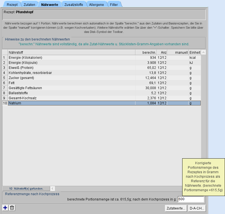Screen dimensions: 225x214
Task: Click the berechn. column header
Action: pyautogui.click(x=146, y=52)
